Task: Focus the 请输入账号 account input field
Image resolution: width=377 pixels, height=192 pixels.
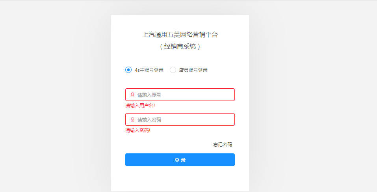Action: click(x=180, y=95)
